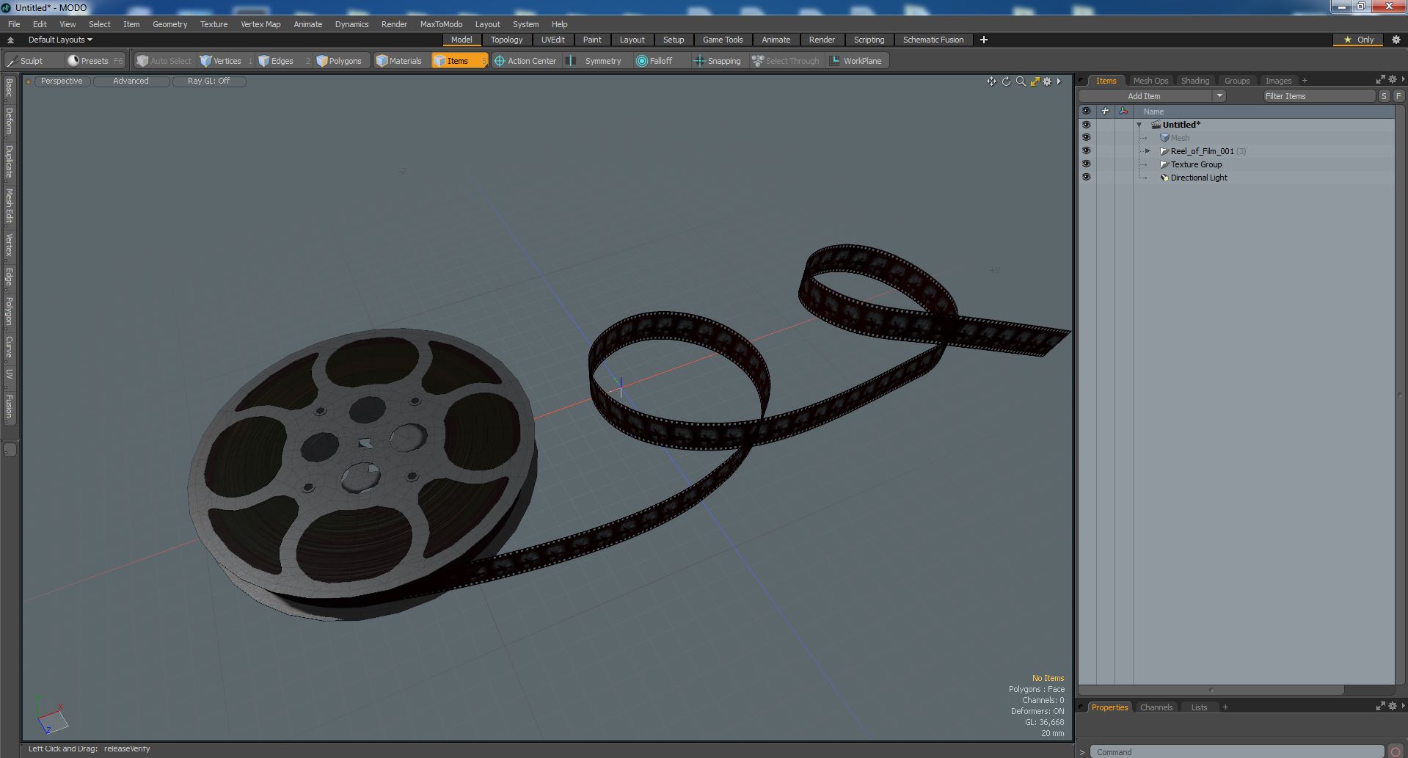Open the MaxToModo menu
Screen dimensions: 1408x758
pyautogui.click(x=441, y=24)
